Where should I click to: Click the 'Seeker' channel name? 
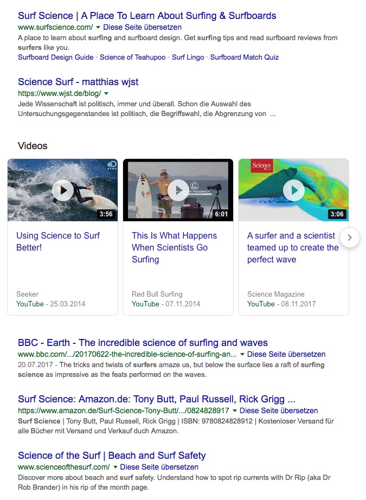click(x=28, y=294)
